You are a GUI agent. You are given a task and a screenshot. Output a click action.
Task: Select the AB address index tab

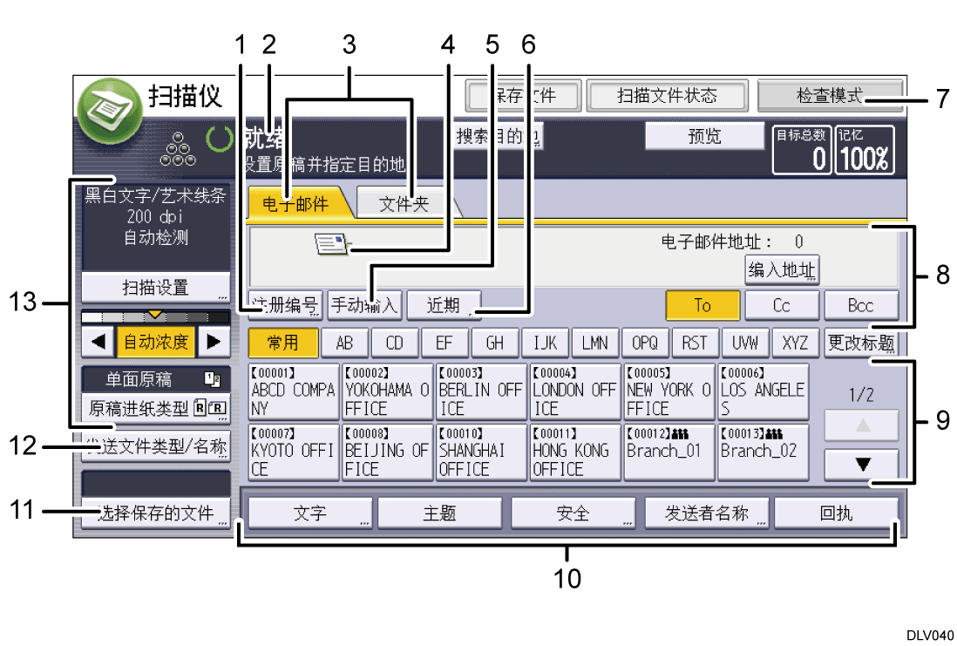coord(344,343)
